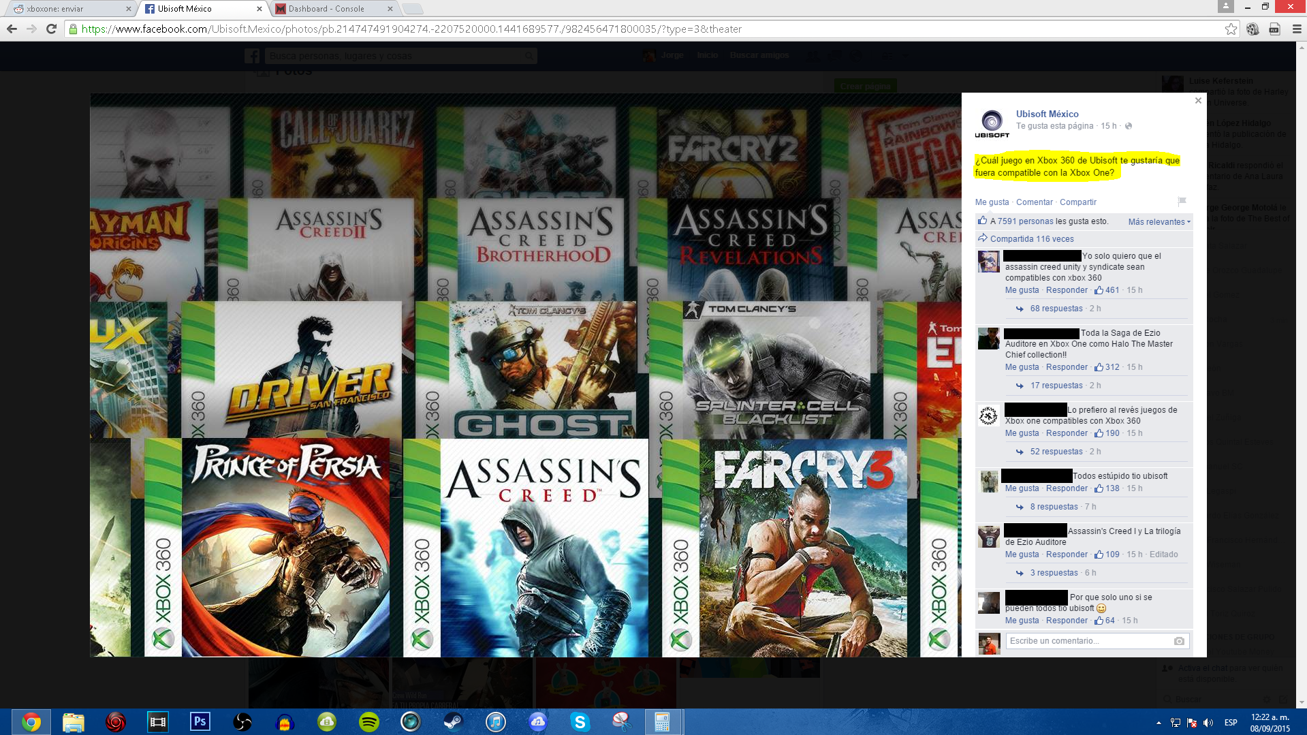Report the photo using the flag icon
The width and height of the screenshot is (1307, 735).
1182,201
